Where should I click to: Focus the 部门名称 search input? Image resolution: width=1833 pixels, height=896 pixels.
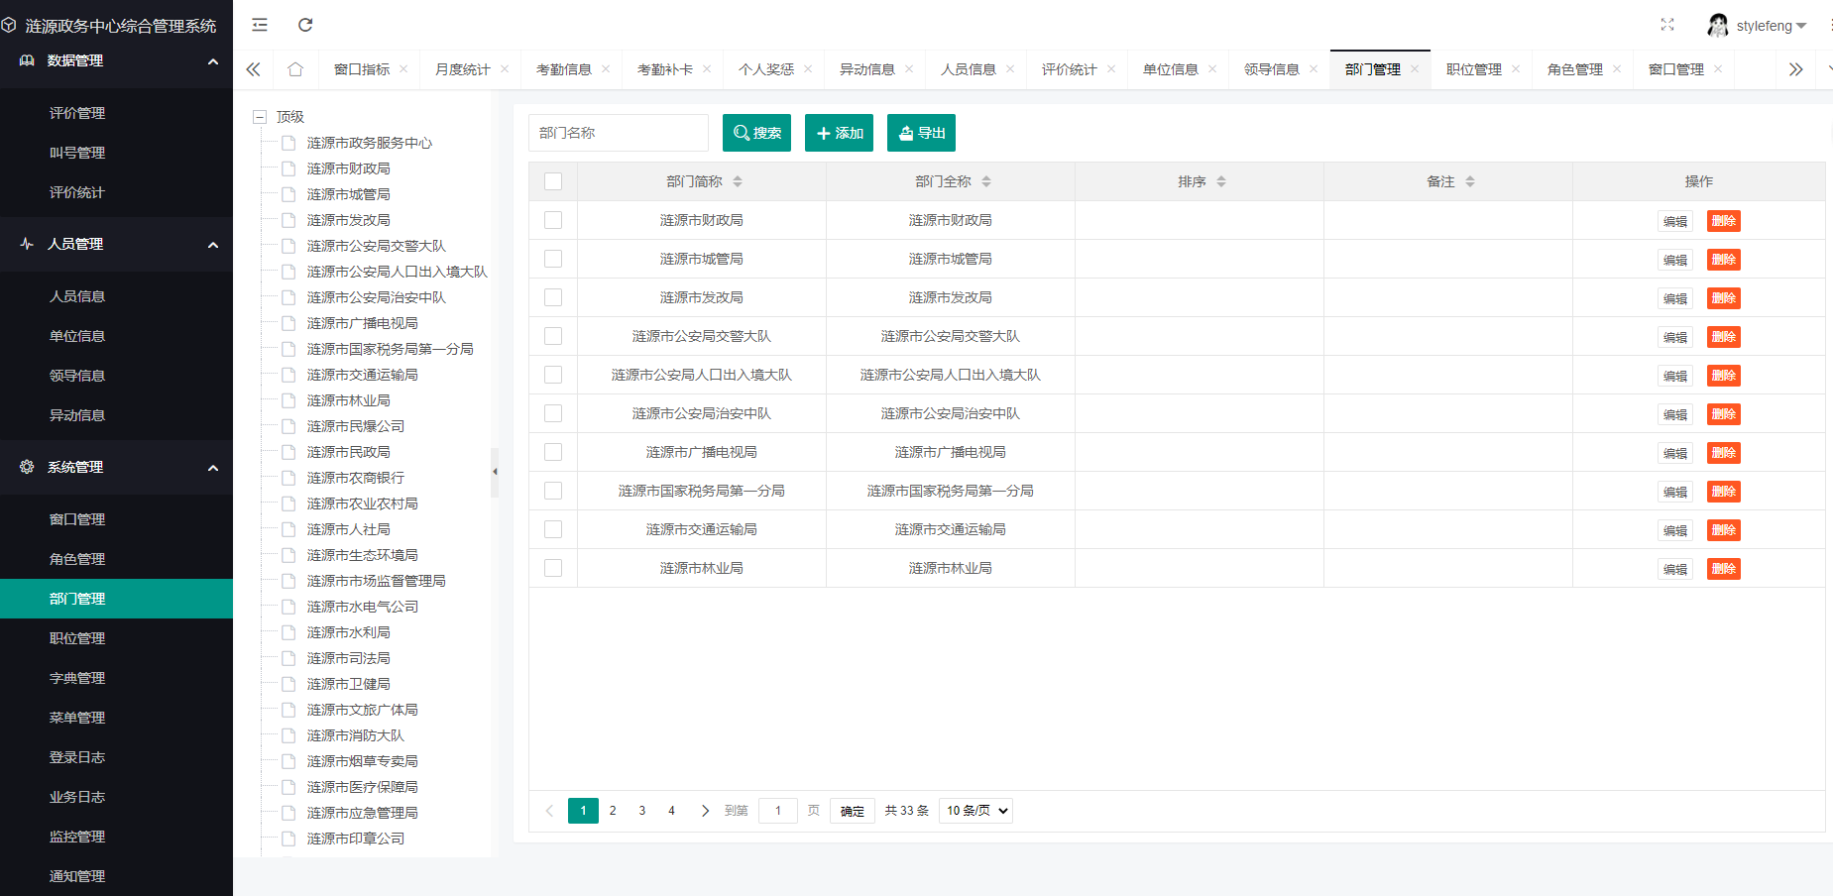pyautogui.click(x=619, y=133)
